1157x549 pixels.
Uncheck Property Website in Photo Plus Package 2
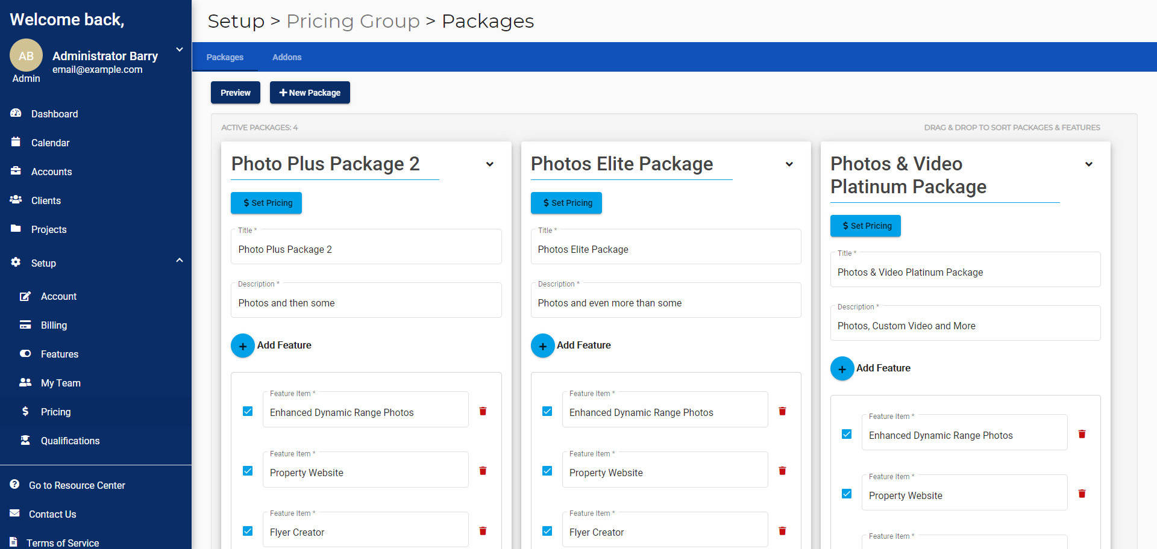coord(248,471)
